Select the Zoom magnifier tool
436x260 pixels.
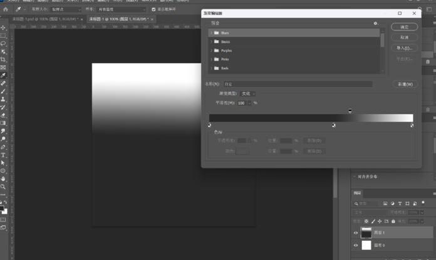pos(3,186)
